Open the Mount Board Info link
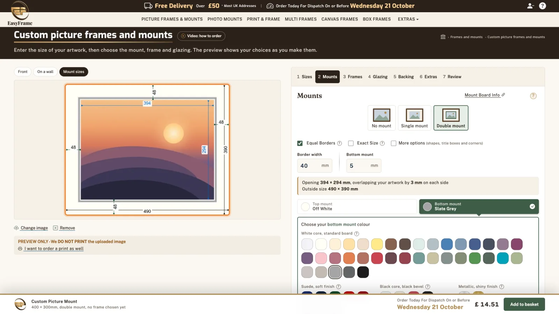559x314 pixels. [x=485, y=95]
